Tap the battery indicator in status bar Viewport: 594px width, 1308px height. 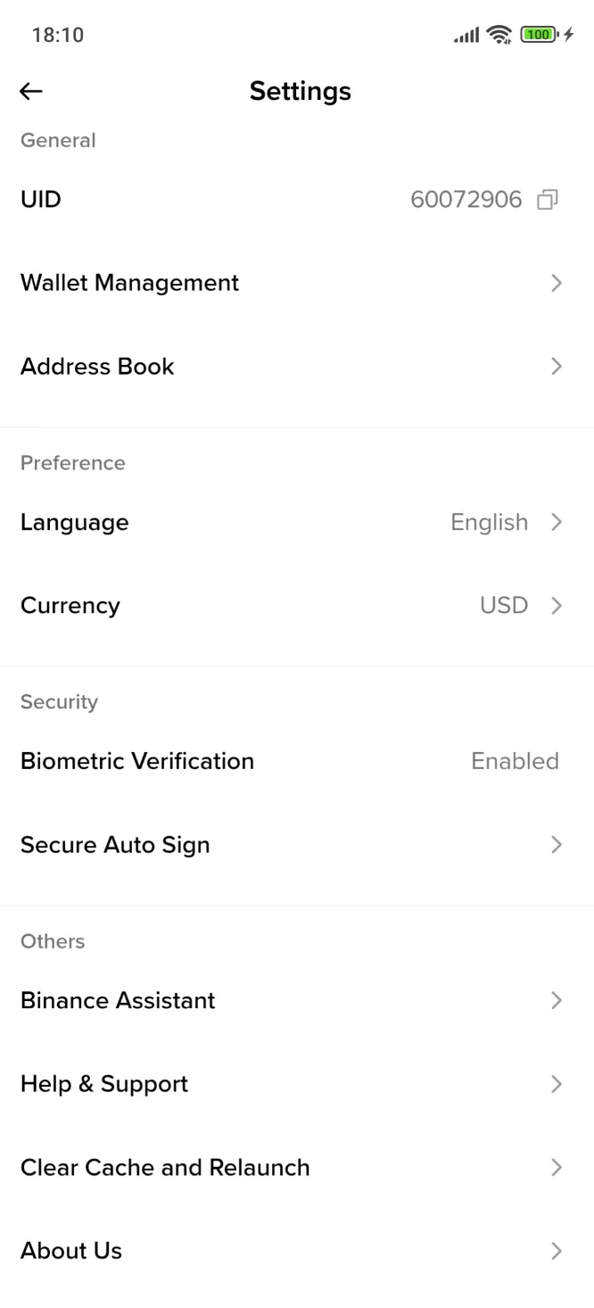pos(536,35)
